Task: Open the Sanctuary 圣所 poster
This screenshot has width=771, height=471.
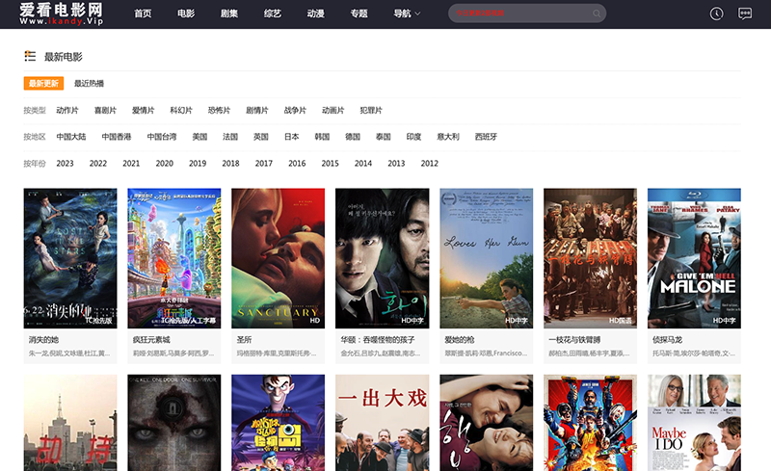Action: pyautogui.click(x=279, y=258)
